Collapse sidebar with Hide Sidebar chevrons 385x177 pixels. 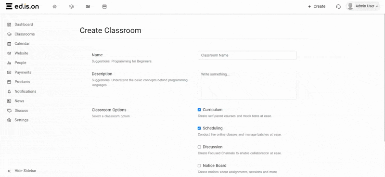[9, 171]
